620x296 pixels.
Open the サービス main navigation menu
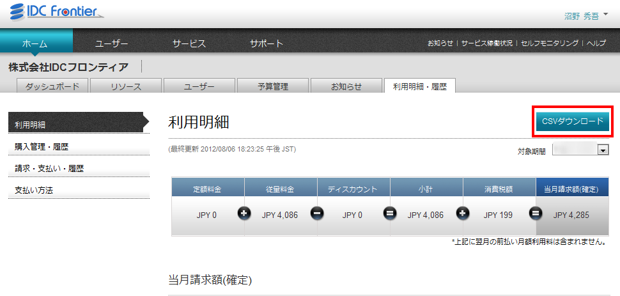coord(189,43)
